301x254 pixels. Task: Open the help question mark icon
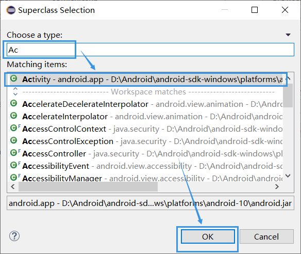coord(14,236)
